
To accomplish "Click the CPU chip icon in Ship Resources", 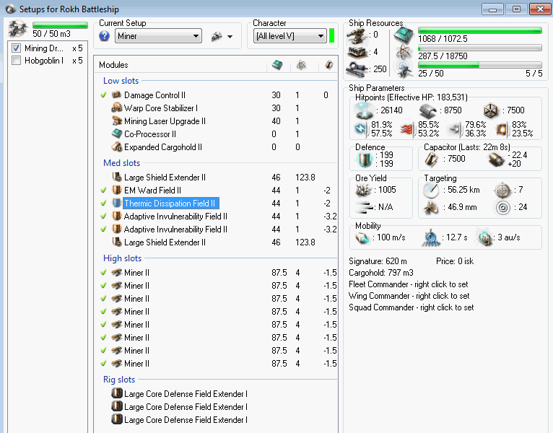I will 404,35.
